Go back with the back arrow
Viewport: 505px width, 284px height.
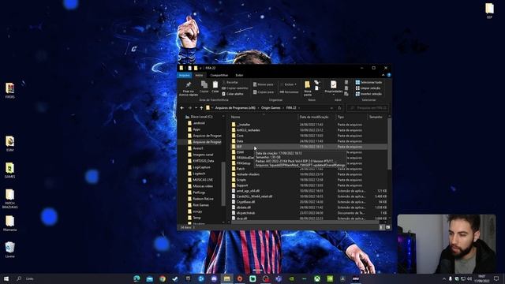(x=182, y=108)
